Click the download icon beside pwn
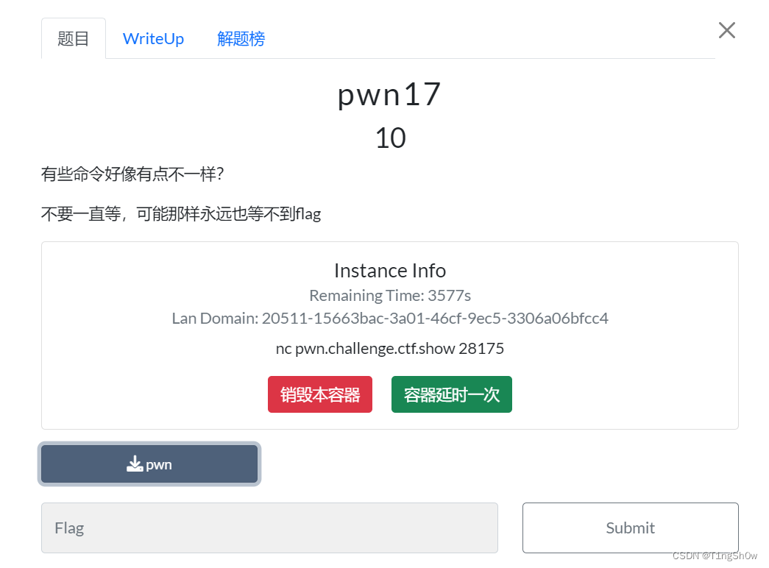Screen dimensions: 769x568 [135, 464]
